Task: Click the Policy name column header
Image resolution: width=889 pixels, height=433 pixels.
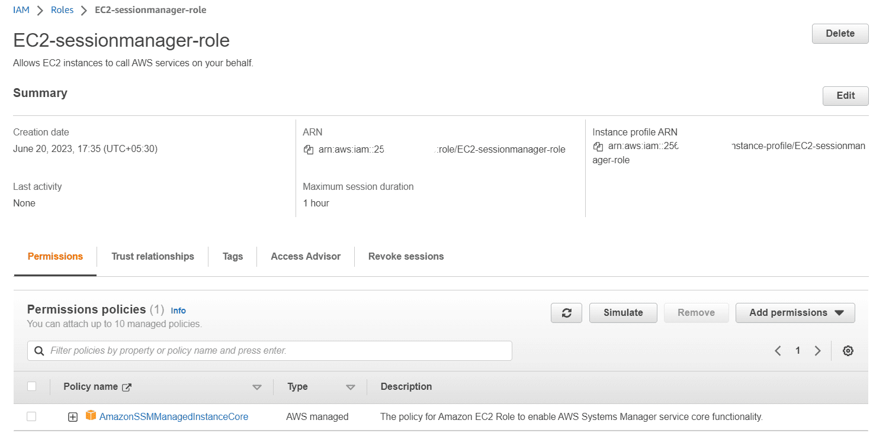Action: 91,386
